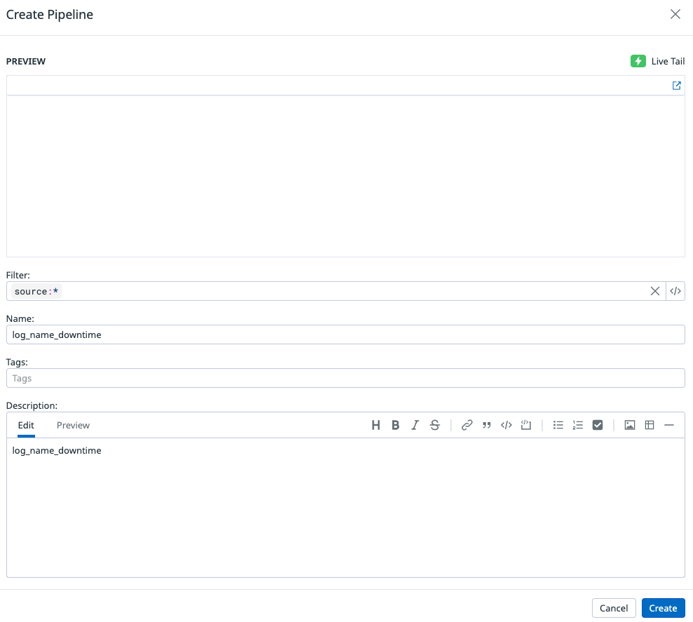Switch to the Preview tab
The image size is (693, 622).
click(x=73, y=425)
